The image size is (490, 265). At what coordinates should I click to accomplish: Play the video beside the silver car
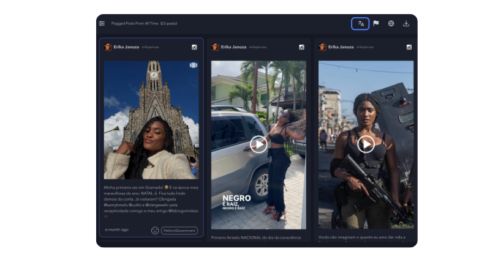258,144
